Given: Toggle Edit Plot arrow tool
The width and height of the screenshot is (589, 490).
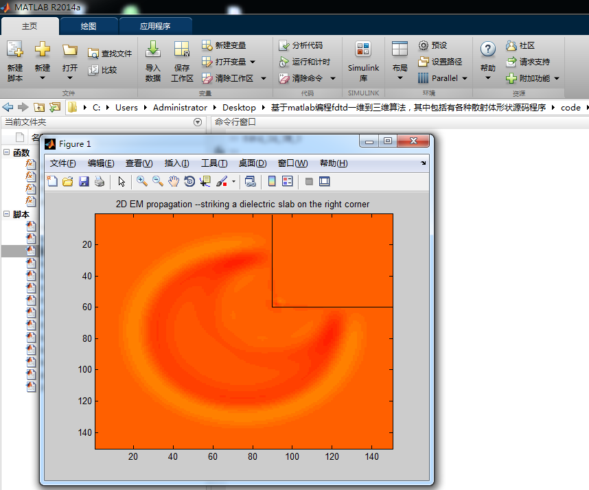Looking at the screenshot, I should click(122, 182).
